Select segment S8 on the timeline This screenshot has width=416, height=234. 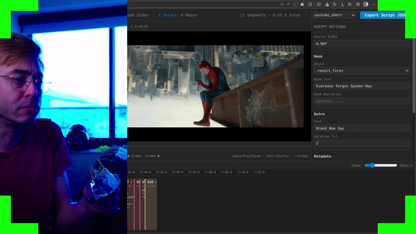137,204
